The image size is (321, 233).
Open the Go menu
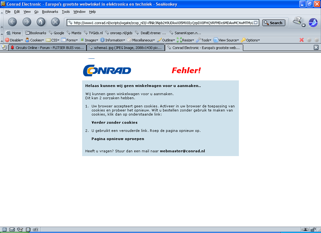[x=36, y=12]
